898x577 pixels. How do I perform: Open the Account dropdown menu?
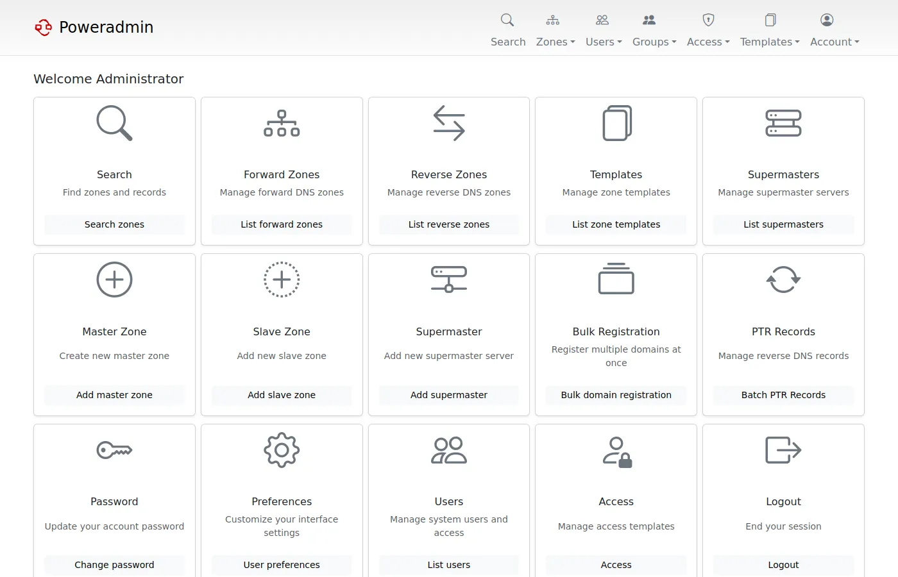click(834, 42)
